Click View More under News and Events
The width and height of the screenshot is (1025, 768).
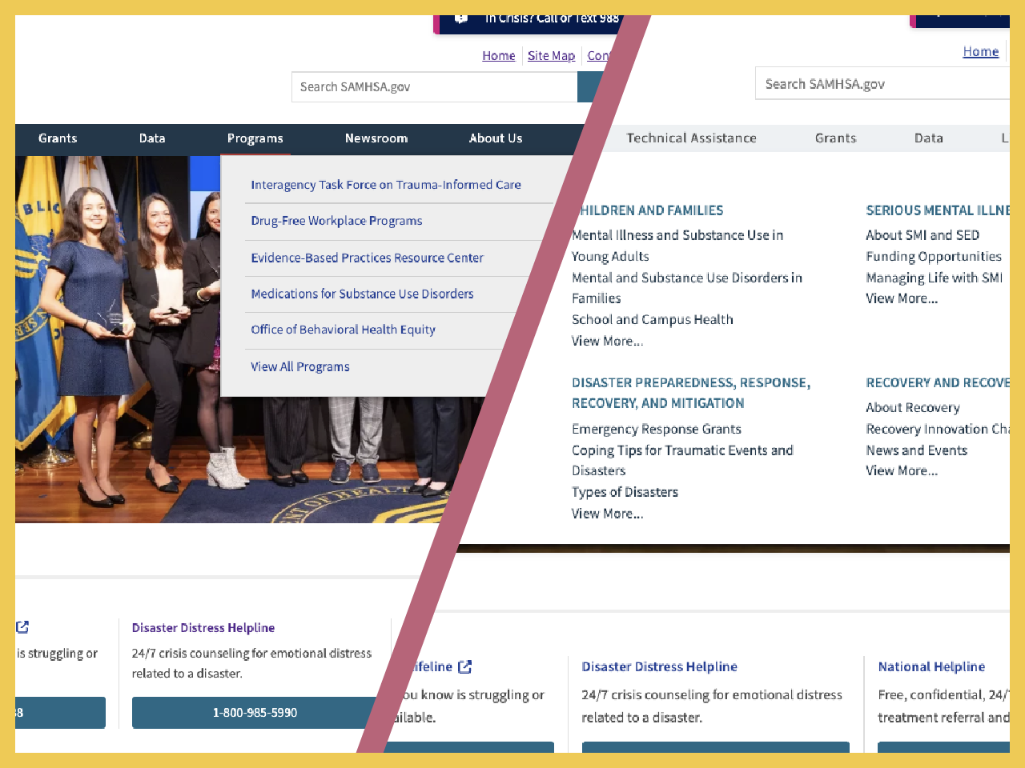pyautogui.click(x=902, y=470)
